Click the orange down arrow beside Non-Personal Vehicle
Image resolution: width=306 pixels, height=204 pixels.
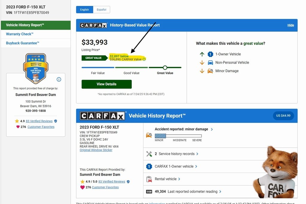(202, 63)
